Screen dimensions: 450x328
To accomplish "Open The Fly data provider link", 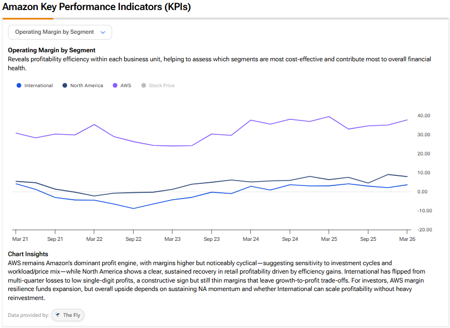I will [x=68, y=315].
